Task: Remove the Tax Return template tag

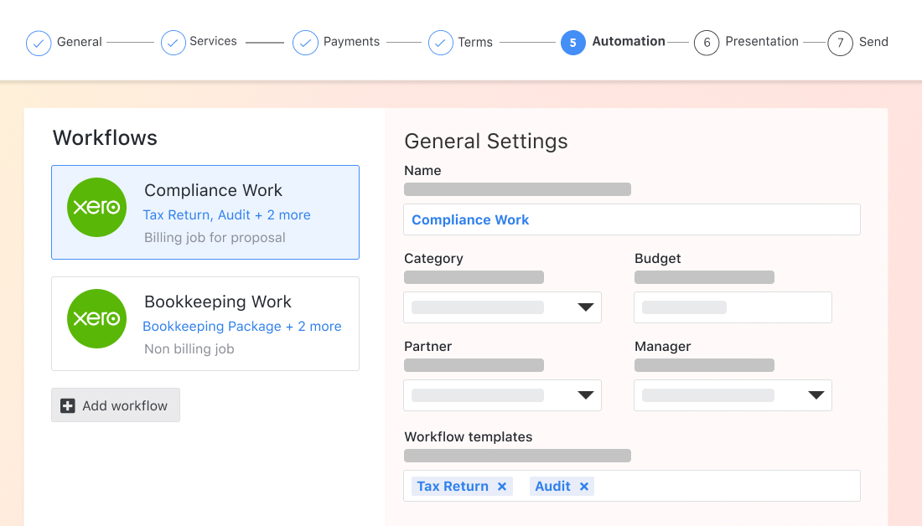Action: pos(501,486)
